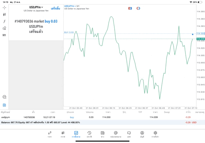Expand the usdjpym open position row

coord(96,117)
